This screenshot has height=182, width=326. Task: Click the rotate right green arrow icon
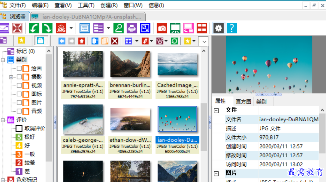pyautogui.click(x=48, y=28)
